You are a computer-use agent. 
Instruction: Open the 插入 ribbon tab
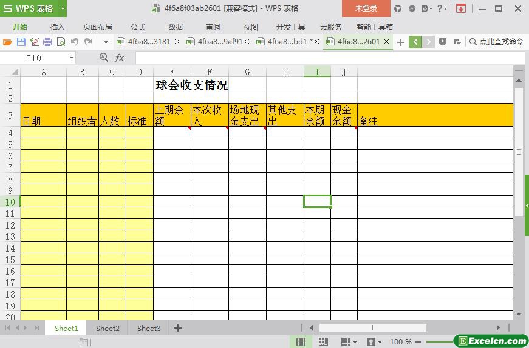pos(57,27)
